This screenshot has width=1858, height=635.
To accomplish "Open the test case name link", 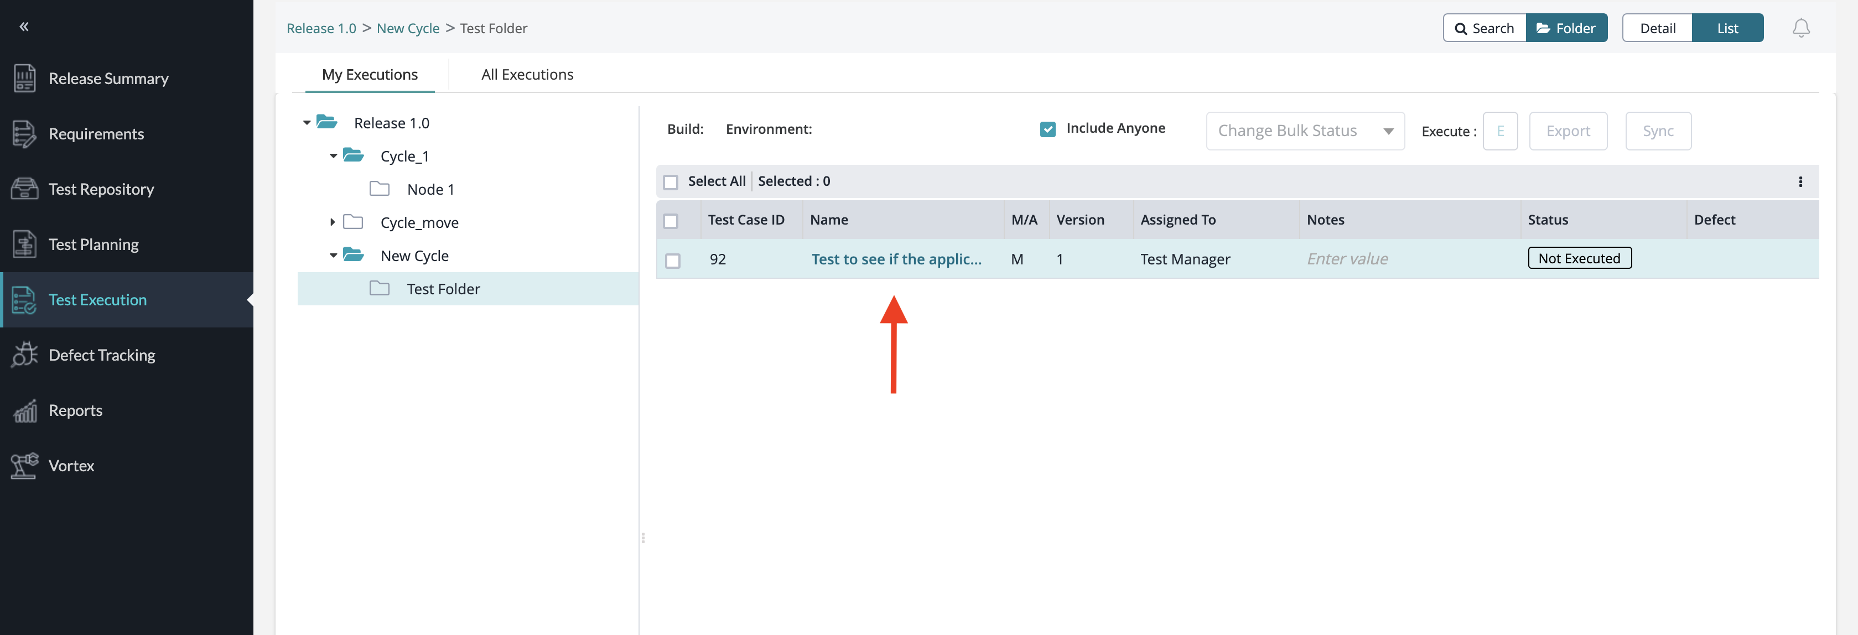I will point(896,259).
